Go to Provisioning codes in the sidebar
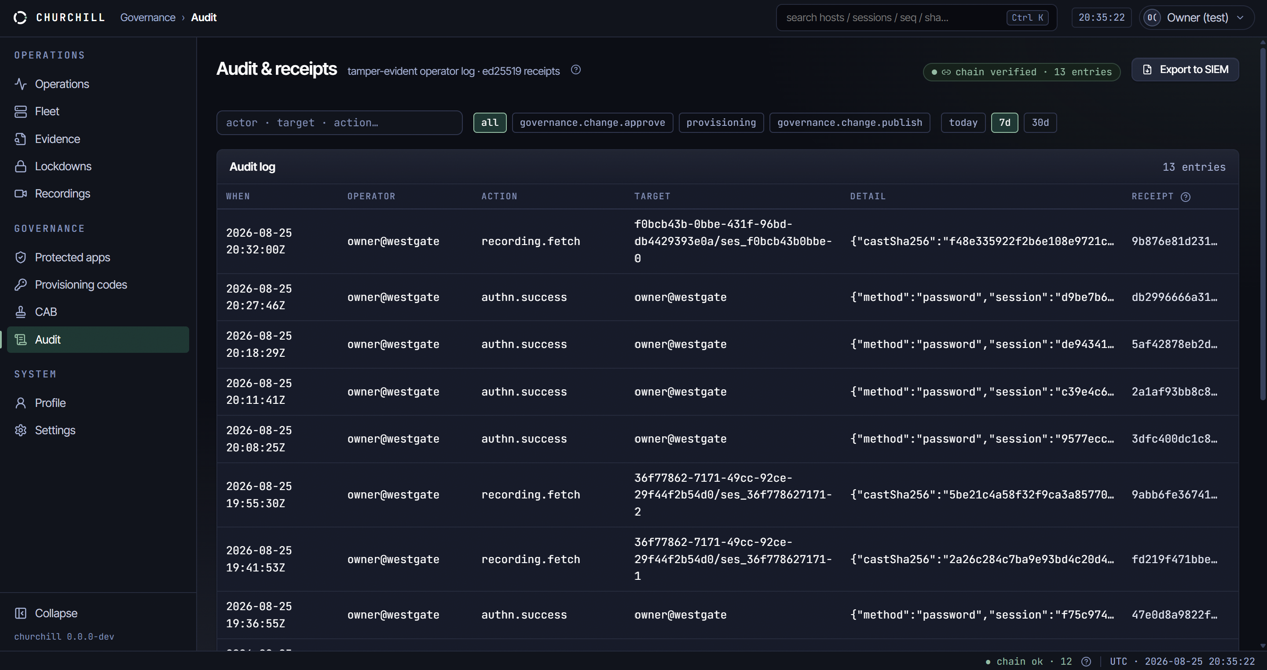Screen dimensions: 1267x670 (x=98, y=285)
